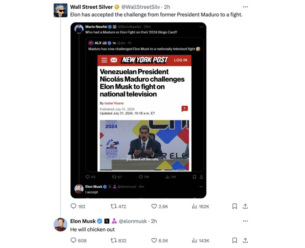Image resolution: width=305 pixels, height=248 pixels.
Task: Reply to Wall Street Silver's post
Action: tap(73, 206)
